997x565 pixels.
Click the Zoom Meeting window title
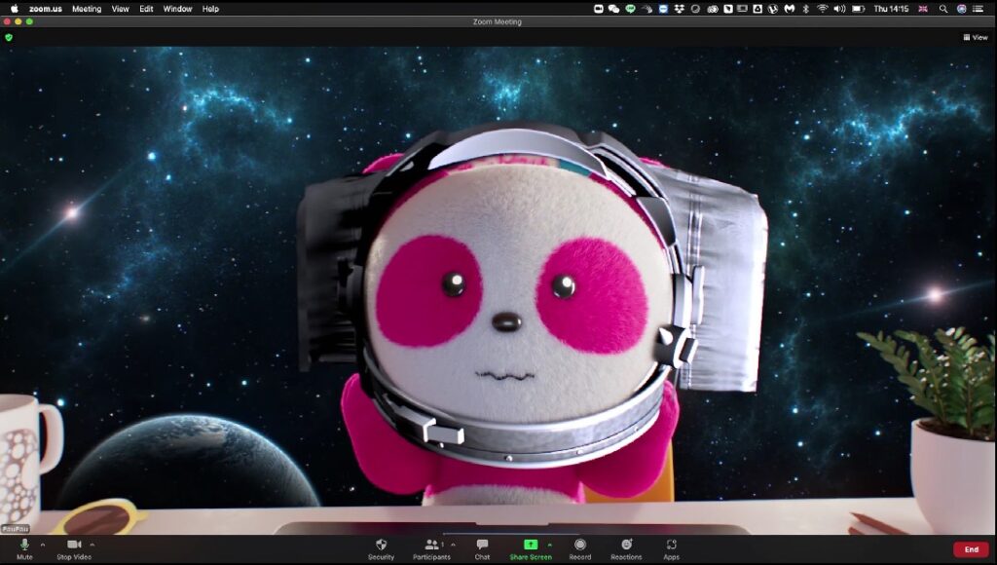(x=498, y=21)
